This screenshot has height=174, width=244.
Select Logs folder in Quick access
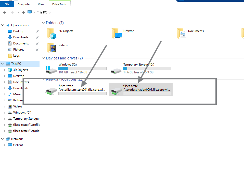16,56
